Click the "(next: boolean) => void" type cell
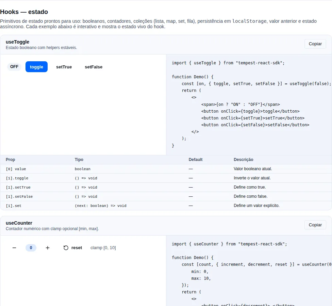Image resolution: width=332 pixels, height=306 pixels. coord(101,206)
